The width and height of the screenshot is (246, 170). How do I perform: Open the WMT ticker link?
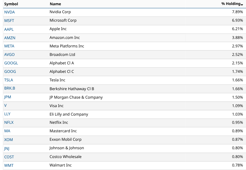pos(9,165)
